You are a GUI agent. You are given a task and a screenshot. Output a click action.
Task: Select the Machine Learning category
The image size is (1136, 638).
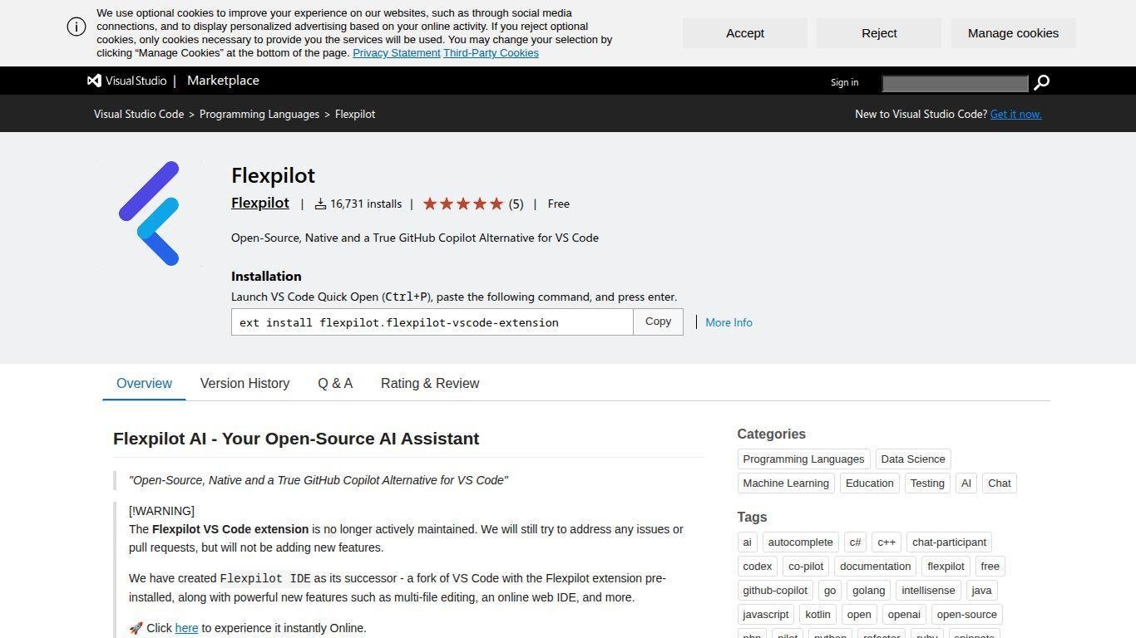[785, 483]
